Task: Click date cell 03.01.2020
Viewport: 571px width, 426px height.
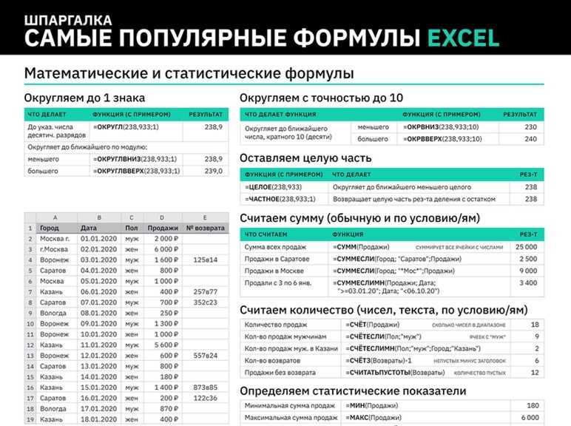Action: click(x=98, y=260)
